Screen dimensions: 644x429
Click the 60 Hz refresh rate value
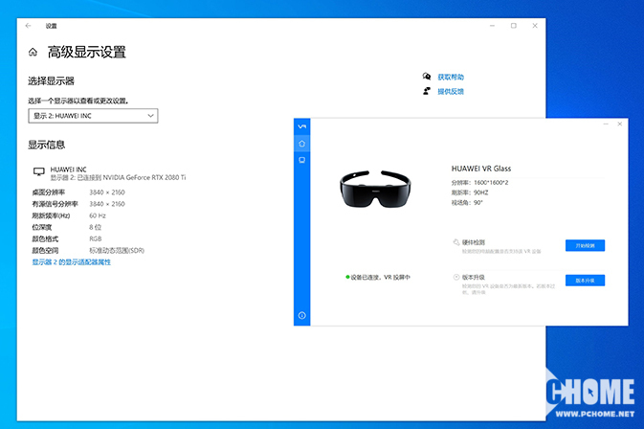pyautogui.click(x=98, y=215)
